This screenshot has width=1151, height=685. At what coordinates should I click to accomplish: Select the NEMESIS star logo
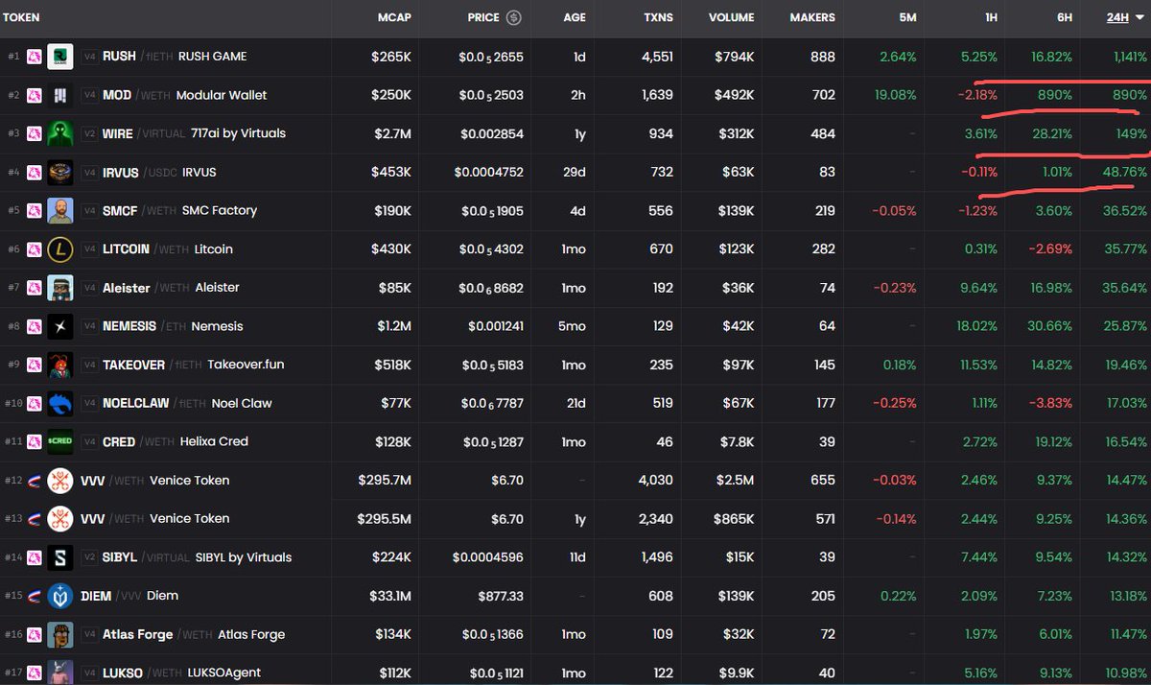(60, 326)
